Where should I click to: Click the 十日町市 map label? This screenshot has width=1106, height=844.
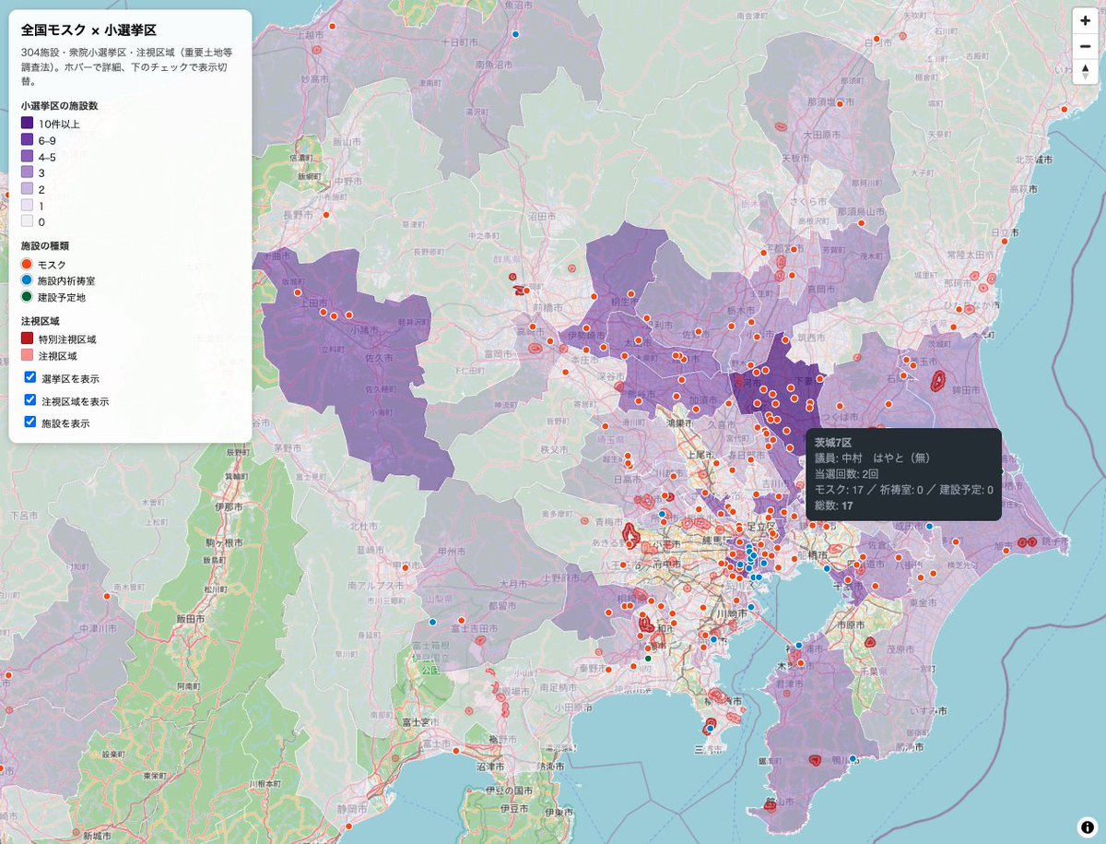[x=458, y=42]
